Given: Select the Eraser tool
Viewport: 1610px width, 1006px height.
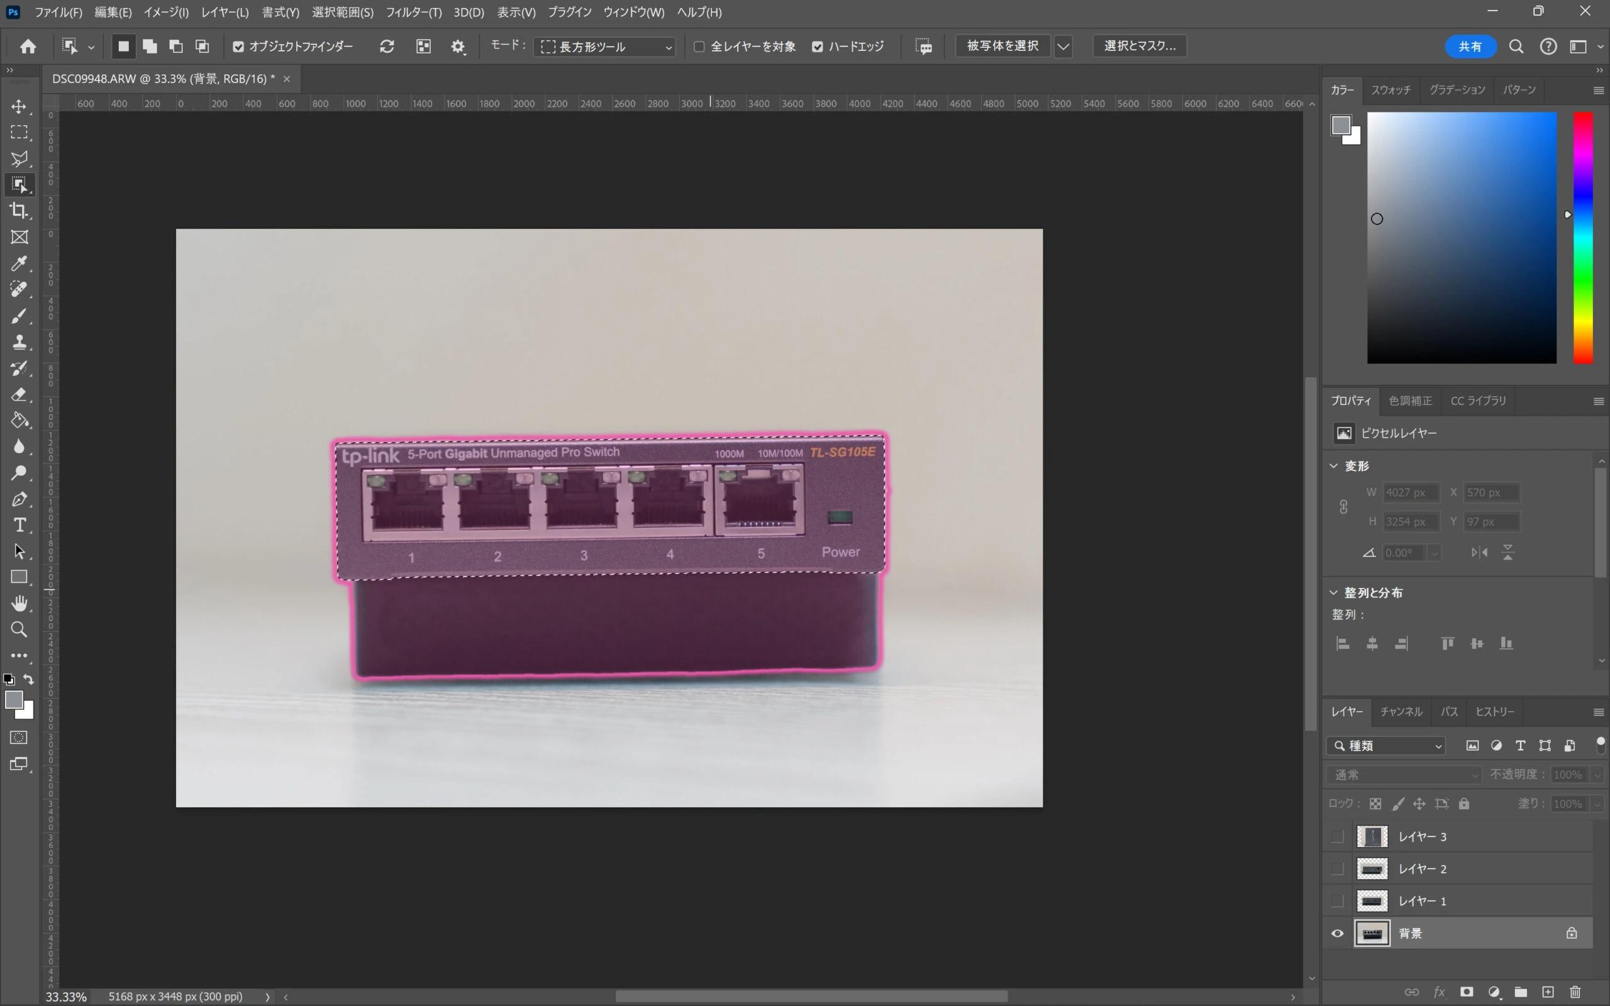Looking at the screenshot, I should [x=19, y=395].
